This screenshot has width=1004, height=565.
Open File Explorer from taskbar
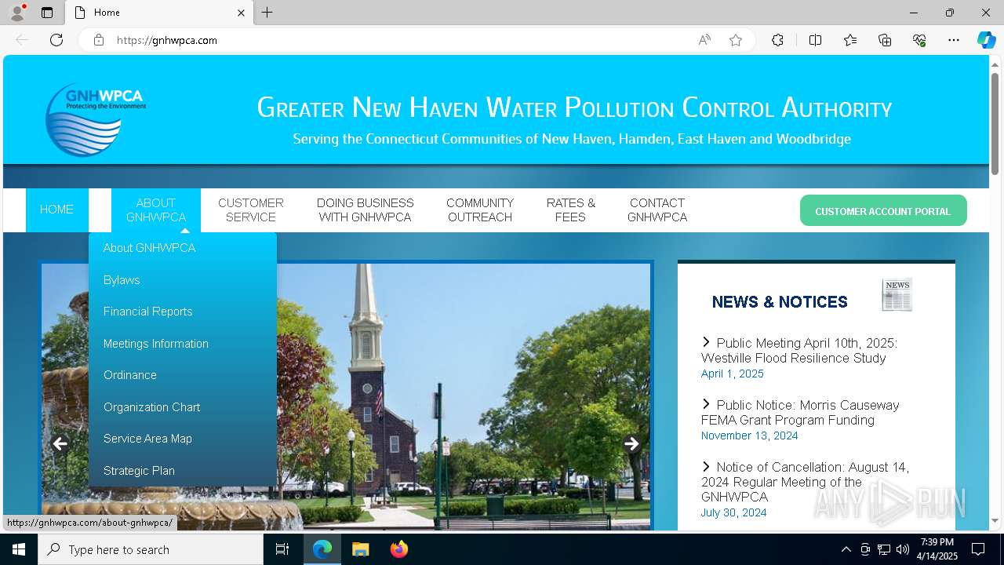[360, 549]
